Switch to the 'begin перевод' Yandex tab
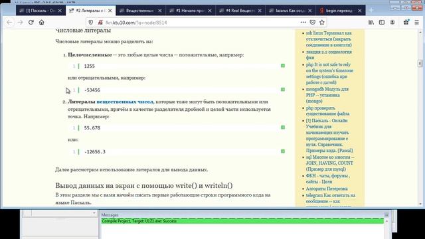This screenshot has width=425, height=239. [x=341, y=11]
